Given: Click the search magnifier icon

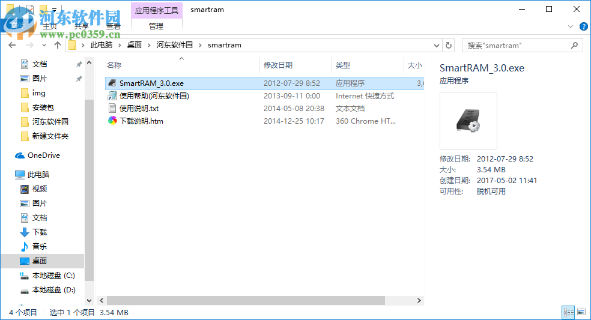Looking at the screenshot, I should pyautogui.click(x=574, y=45).
